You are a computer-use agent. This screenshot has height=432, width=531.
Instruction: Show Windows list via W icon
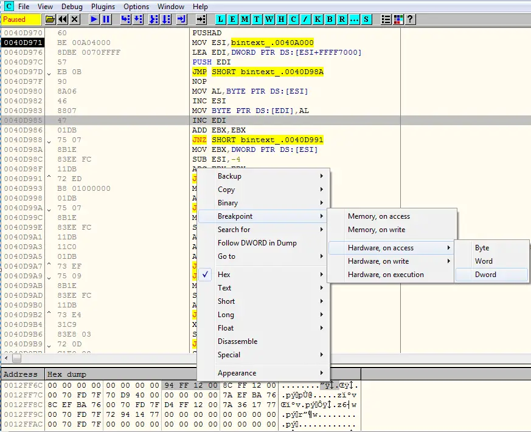coord(269,19)
